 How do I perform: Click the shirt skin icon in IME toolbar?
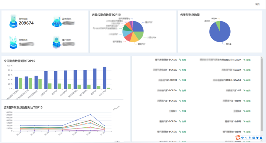[257, 138]
